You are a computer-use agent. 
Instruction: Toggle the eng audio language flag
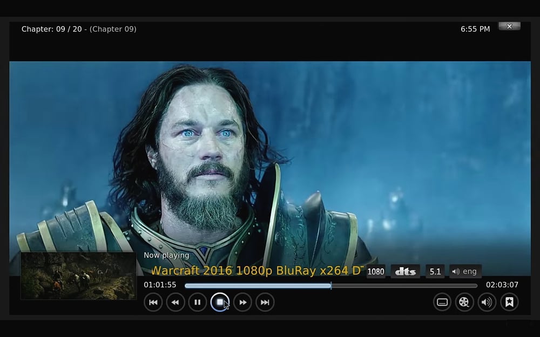(465, 271)
